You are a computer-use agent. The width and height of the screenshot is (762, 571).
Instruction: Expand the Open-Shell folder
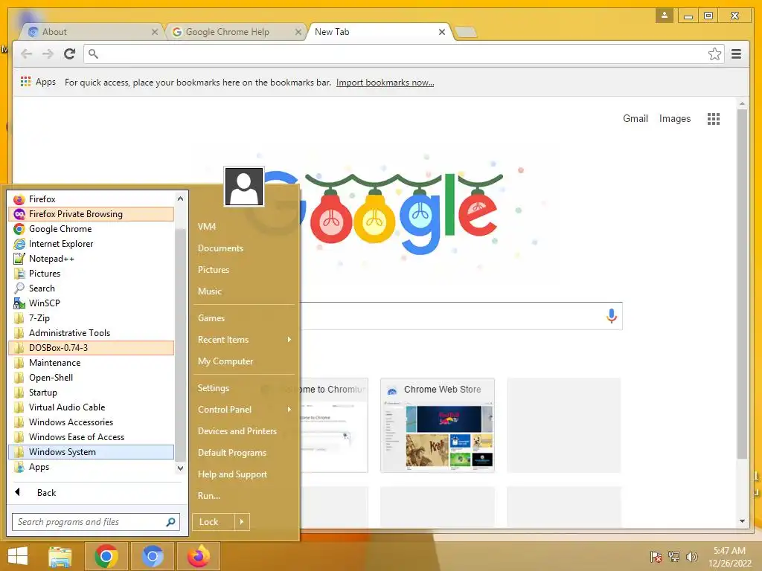[x=91, y=378]
